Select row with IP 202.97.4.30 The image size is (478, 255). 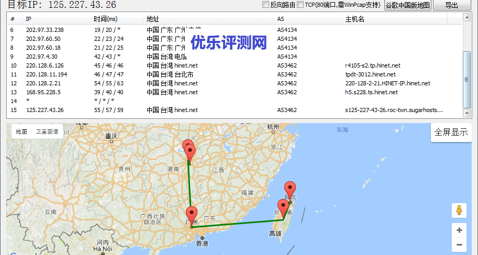[x=235, y=57]
